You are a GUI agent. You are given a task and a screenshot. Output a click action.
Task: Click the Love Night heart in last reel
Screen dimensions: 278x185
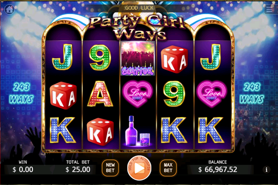tap(212, 94)
